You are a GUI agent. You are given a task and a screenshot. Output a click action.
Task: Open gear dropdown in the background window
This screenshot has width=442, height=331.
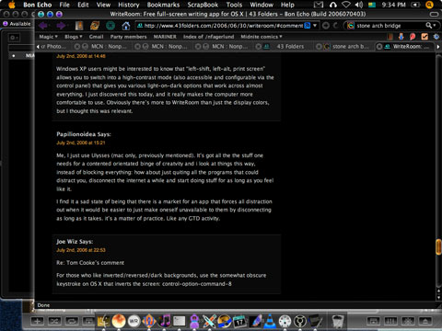(14, 38)
